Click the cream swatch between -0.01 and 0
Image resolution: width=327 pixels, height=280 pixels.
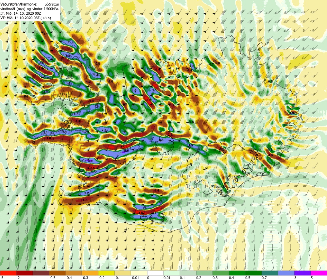[139, 273]
